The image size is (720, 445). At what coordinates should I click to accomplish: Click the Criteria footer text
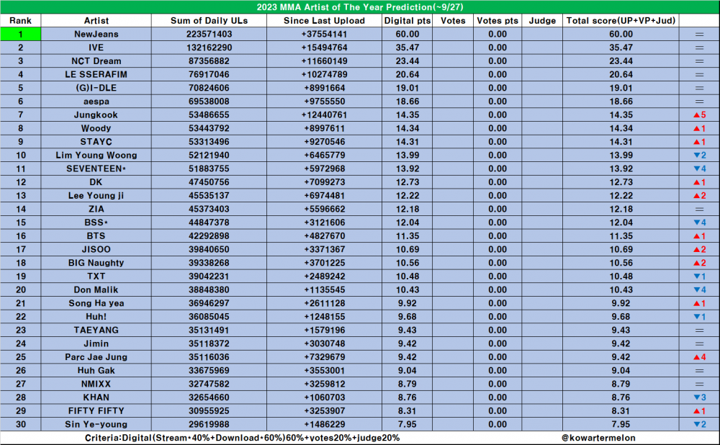click(x=243, y=438)
